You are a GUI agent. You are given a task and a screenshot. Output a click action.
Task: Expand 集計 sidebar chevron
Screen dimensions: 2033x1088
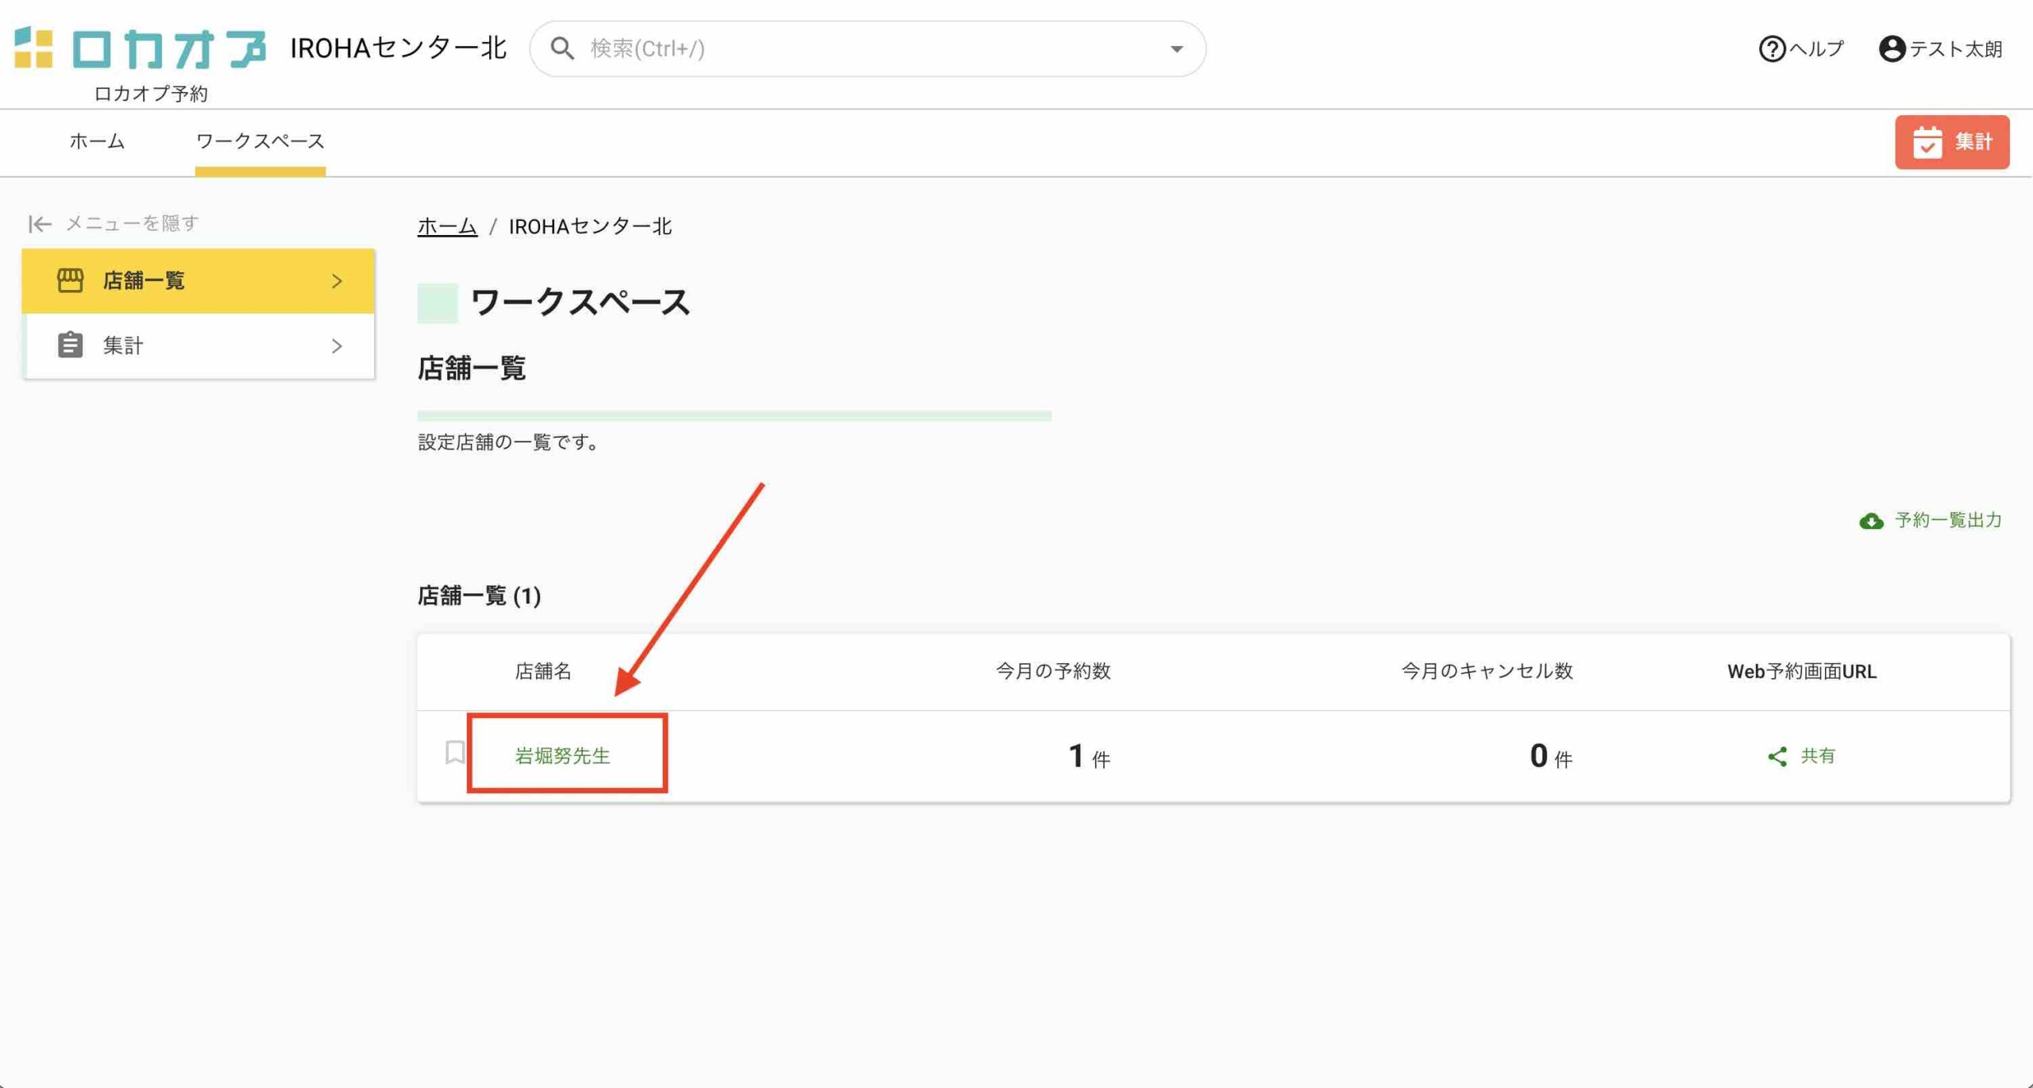click(x=337, y=346)
